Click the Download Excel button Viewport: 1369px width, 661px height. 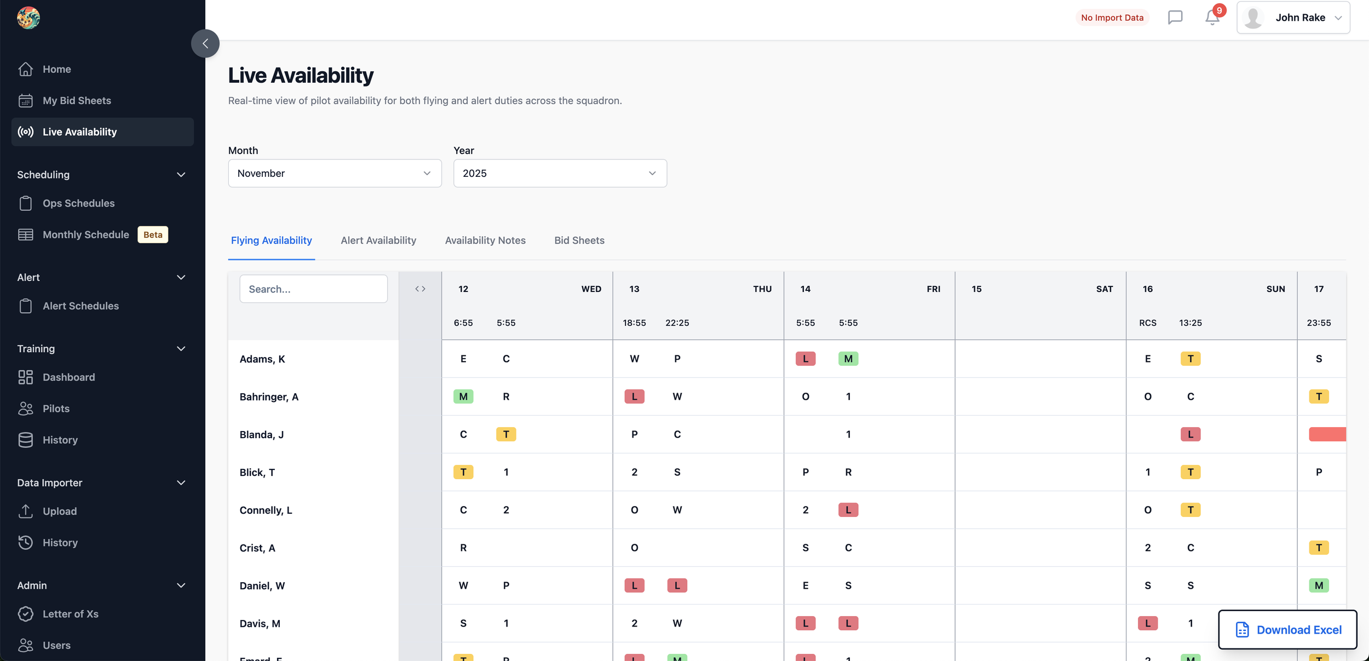click(1287, 630)
